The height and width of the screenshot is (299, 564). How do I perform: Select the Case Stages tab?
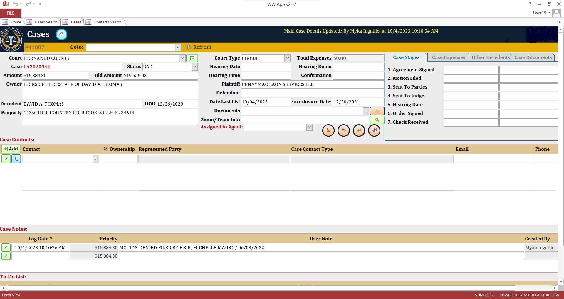coord(406,57)
